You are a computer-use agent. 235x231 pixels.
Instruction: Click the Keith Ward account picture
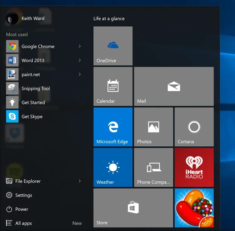[x=12, y=18]
